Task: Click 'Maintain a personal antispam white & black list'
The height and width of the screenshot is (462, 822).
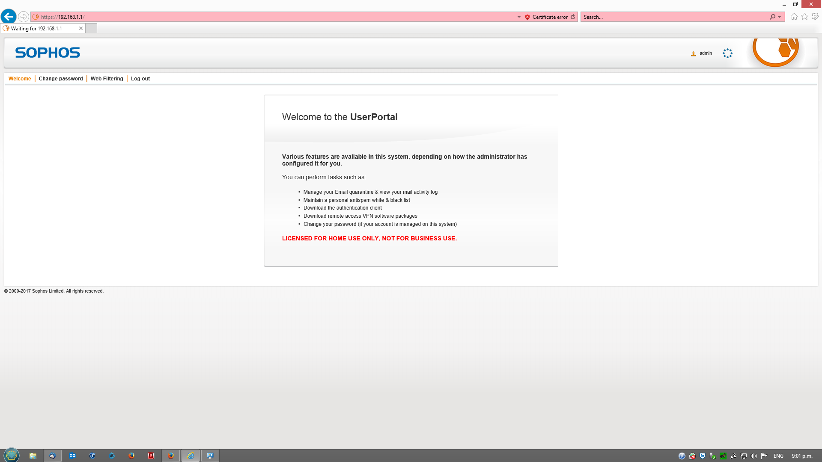Action: (357, 200)
